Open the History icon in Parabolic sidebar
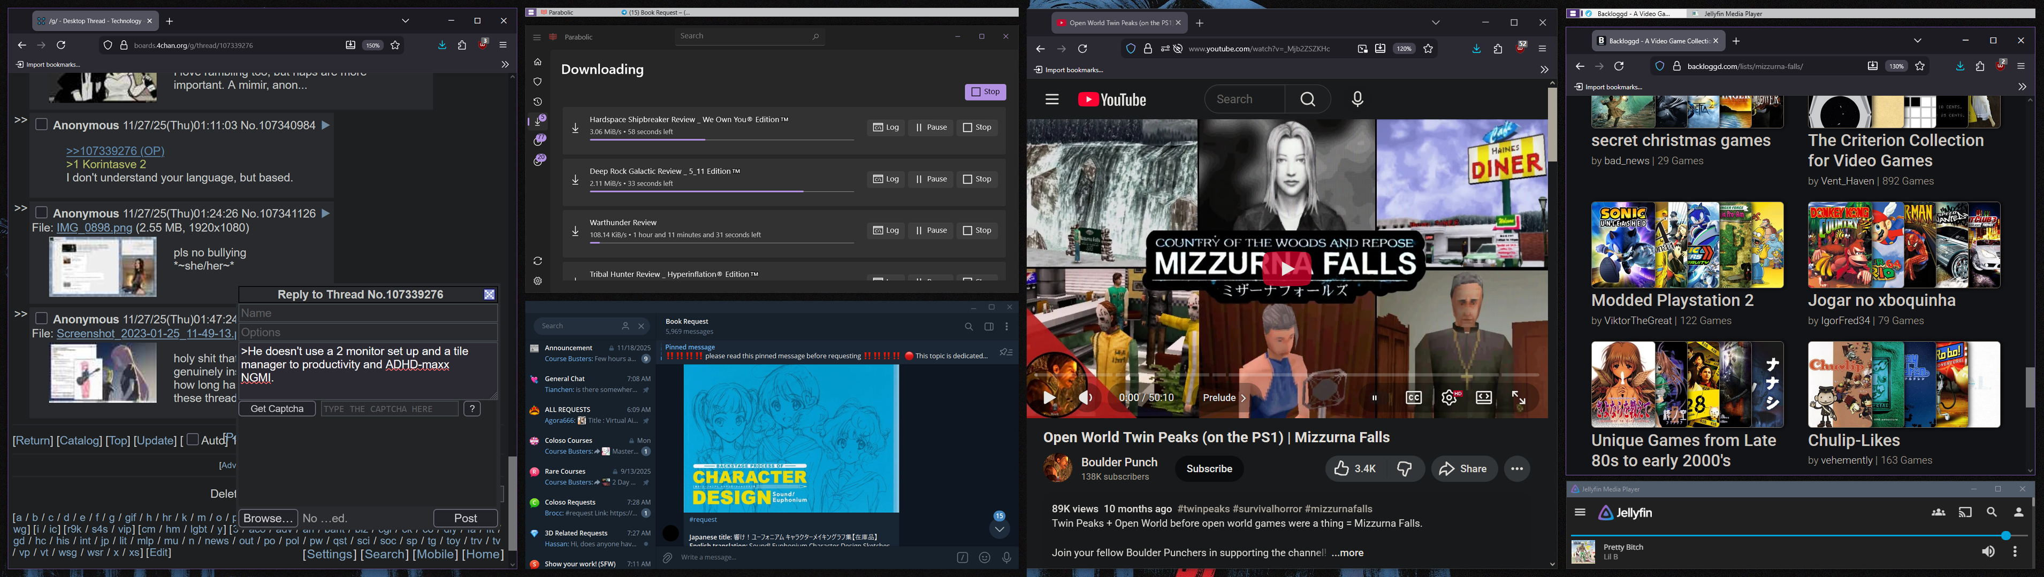 coord(538,102)
